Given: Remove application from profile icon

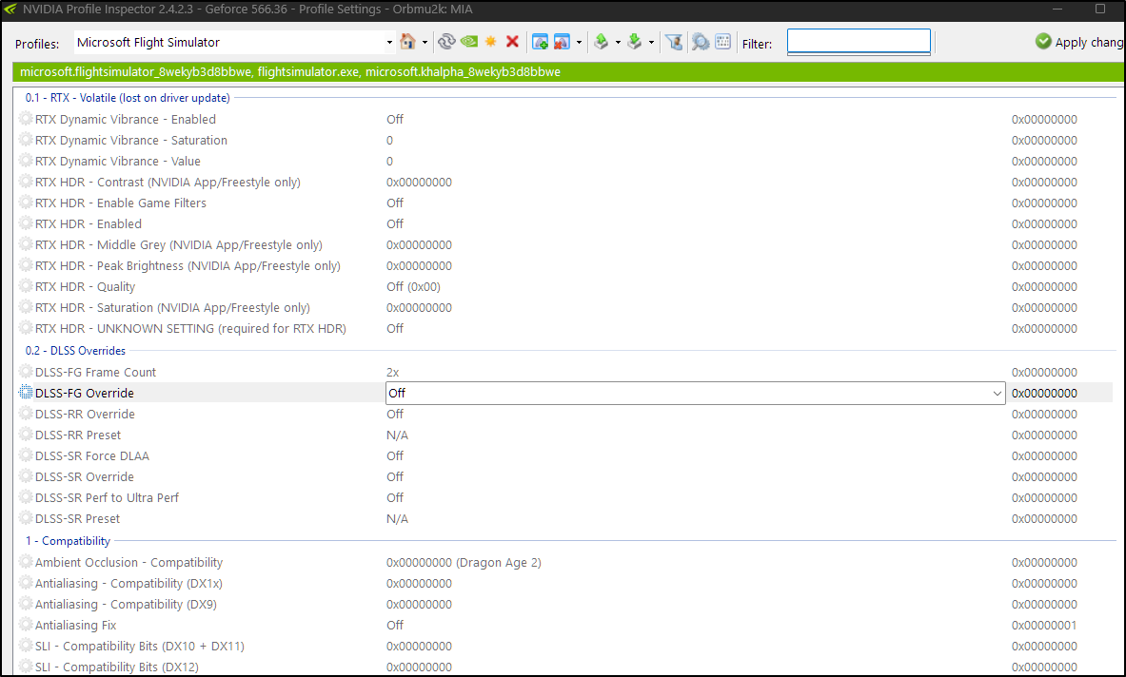Looking at the screenshot, I should pyautogui.click(x=562, y=42).
